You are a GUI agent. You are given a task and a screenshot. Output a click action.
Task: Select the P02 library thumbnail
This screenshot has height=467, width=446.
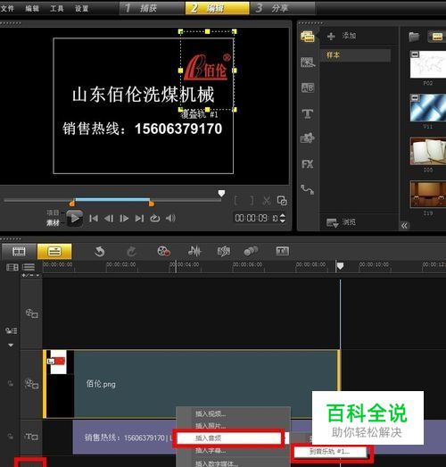[x=428, y=64]
